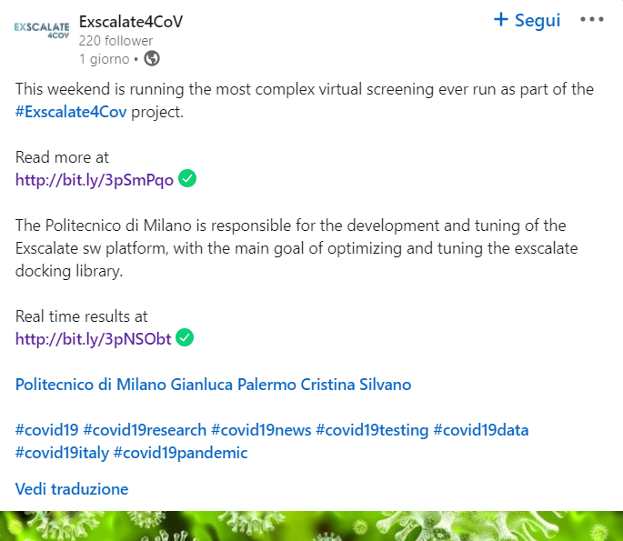623x541 pixels.
Task: Click Vedi traduzione to translate the post
Action: tap(72, 489)
